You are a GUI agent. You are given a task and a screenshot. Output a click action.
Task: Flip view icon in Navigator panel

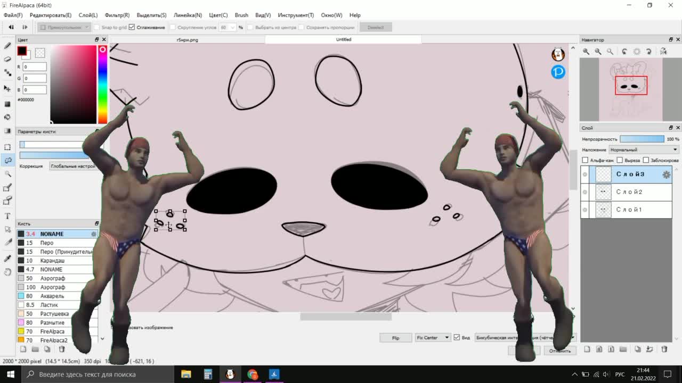(x=663, y=52)
